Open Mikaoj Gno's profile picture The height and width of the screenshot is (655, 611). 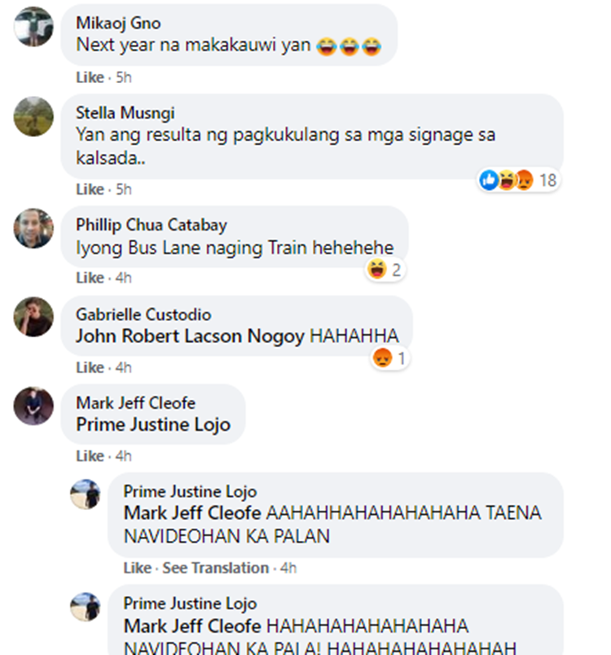click(33, 26)
